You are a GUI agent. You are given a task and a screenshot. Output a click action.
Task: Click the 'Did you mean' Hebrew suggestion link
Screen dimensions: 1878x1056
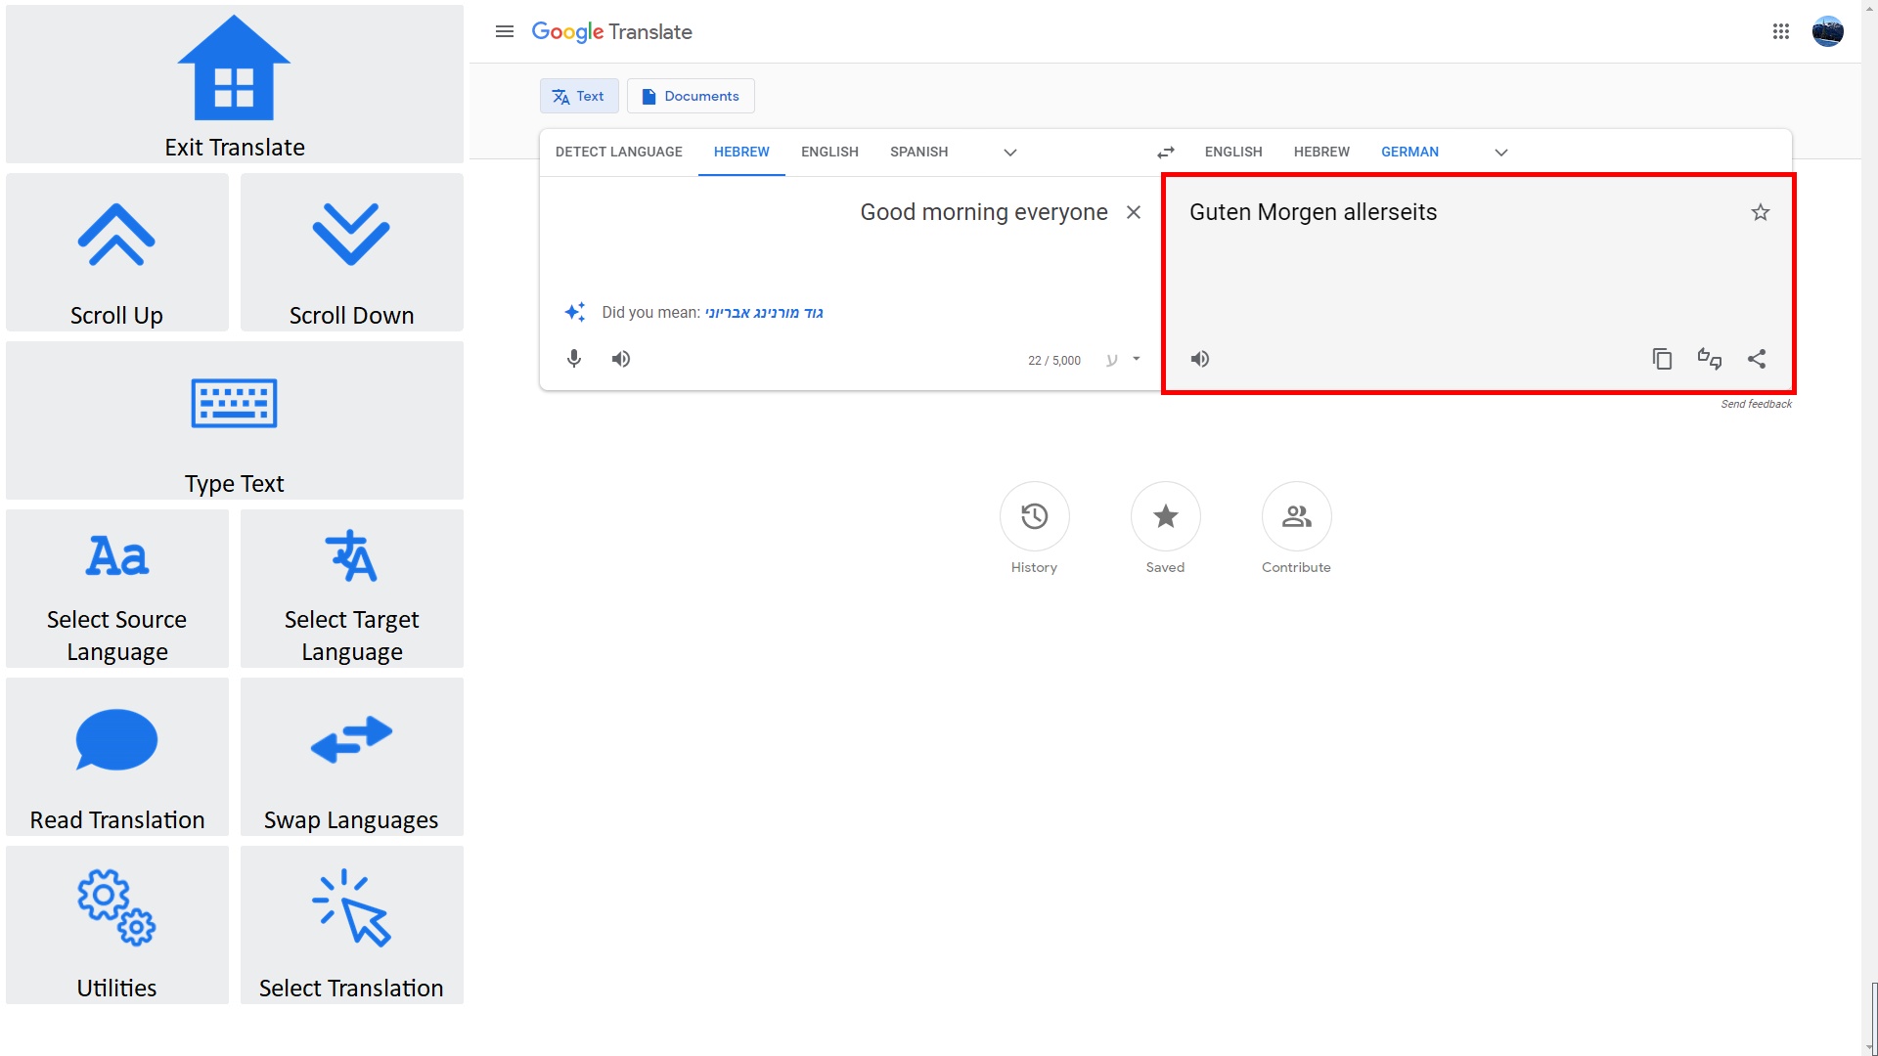coord(764,312)
